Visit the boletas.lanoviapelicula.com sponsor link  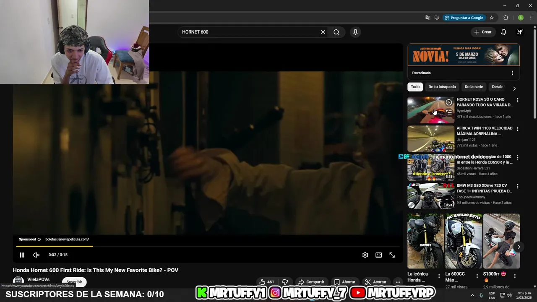tap(67, 239)
